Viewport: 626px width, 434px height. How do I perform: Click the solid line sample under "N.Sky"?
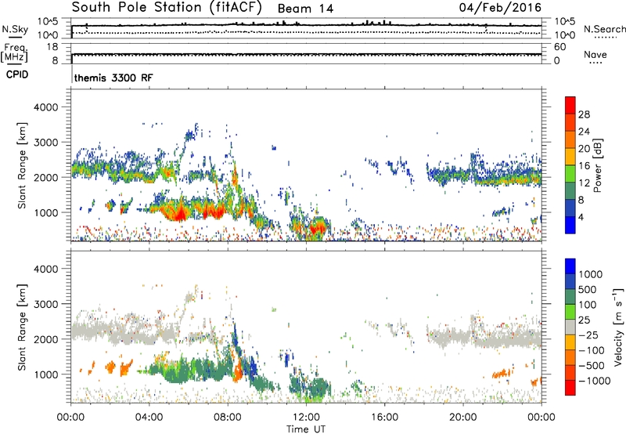[15, 37]
